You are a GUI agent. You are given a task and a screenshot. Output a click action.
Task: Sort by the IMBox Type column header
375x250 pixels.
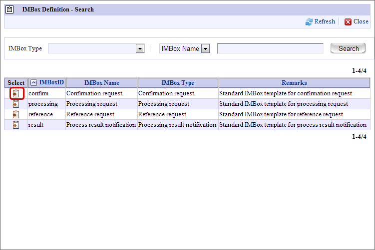coord(178,83)
